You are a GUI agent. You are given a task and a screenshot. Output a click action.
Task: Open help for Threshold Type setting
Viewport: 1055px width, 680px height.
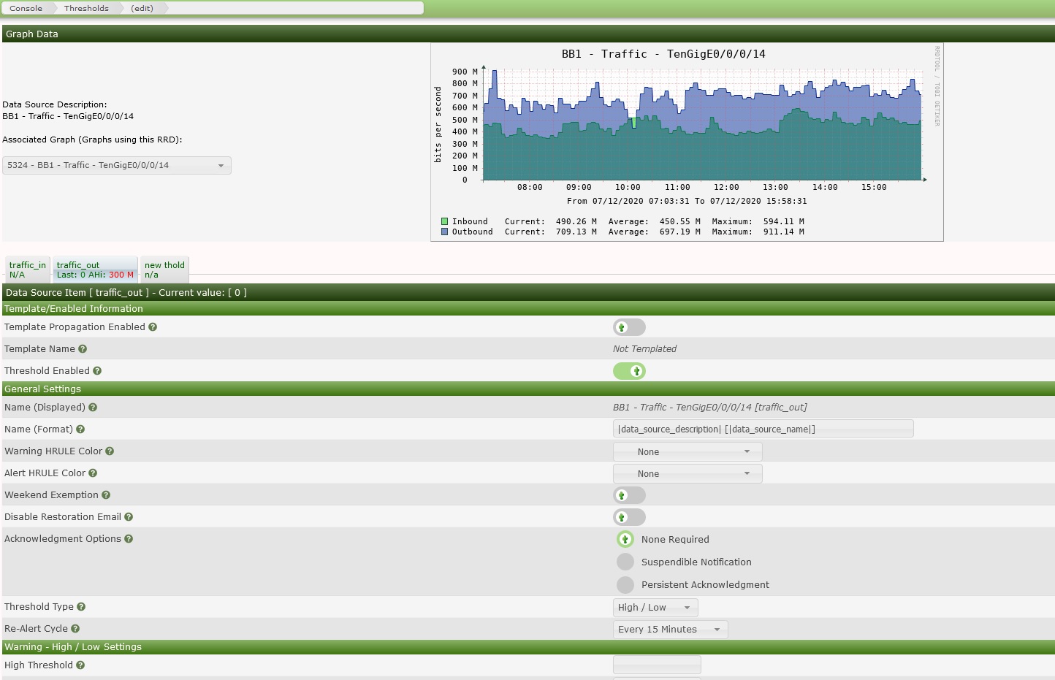81,607
